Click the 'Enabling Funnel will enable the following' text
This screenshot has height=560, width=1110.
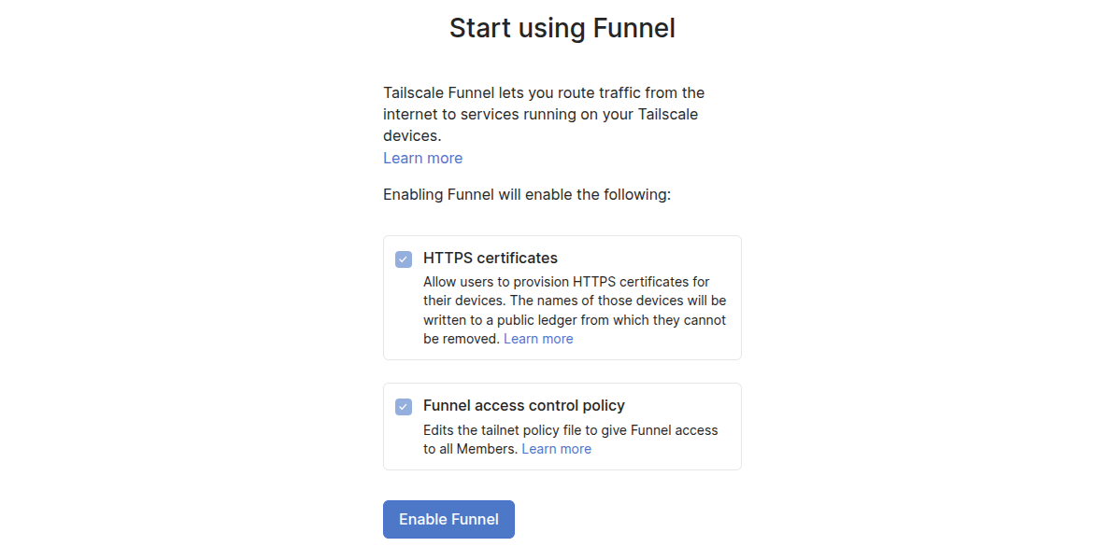tap(527, 195)
